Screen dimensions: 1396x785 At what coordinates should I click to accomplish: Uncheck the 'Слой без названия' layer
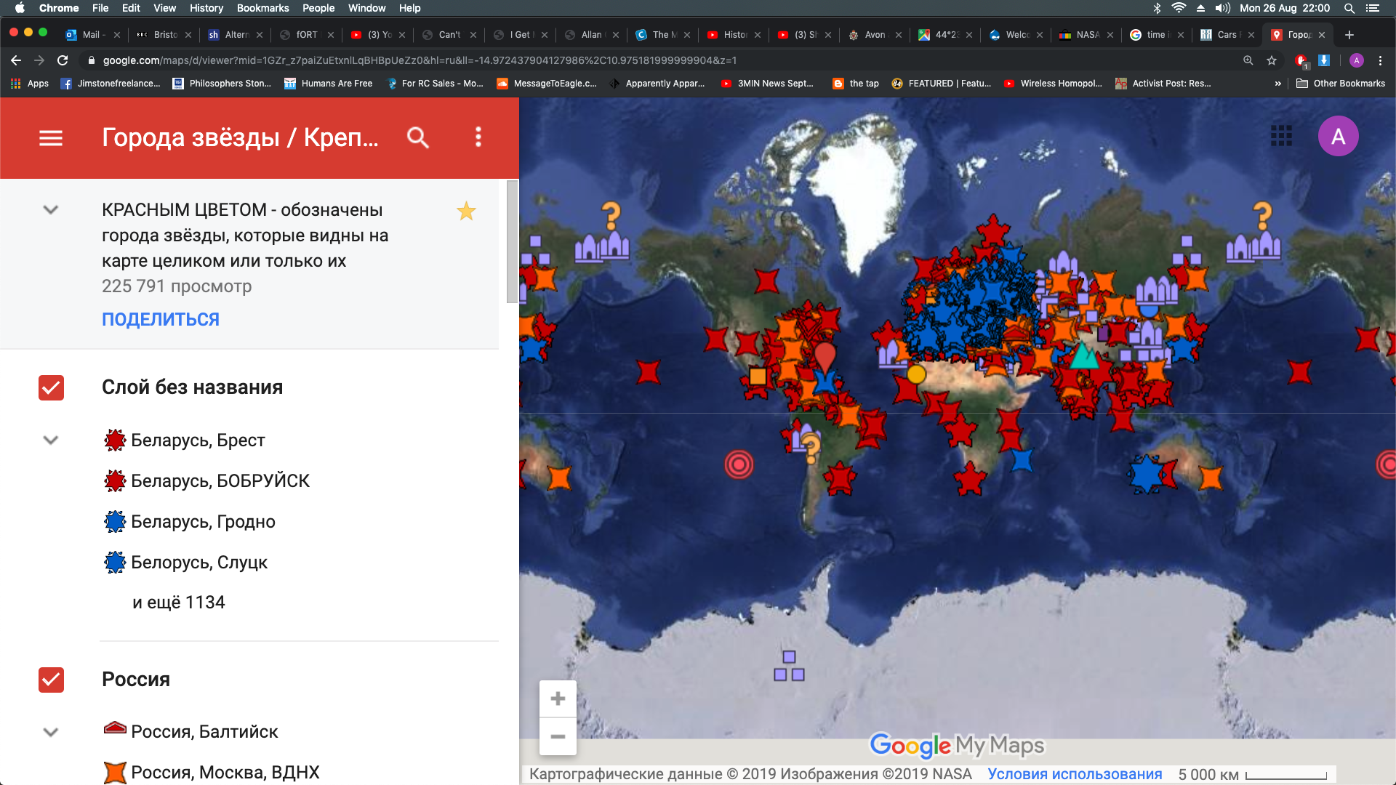point(51,387)
